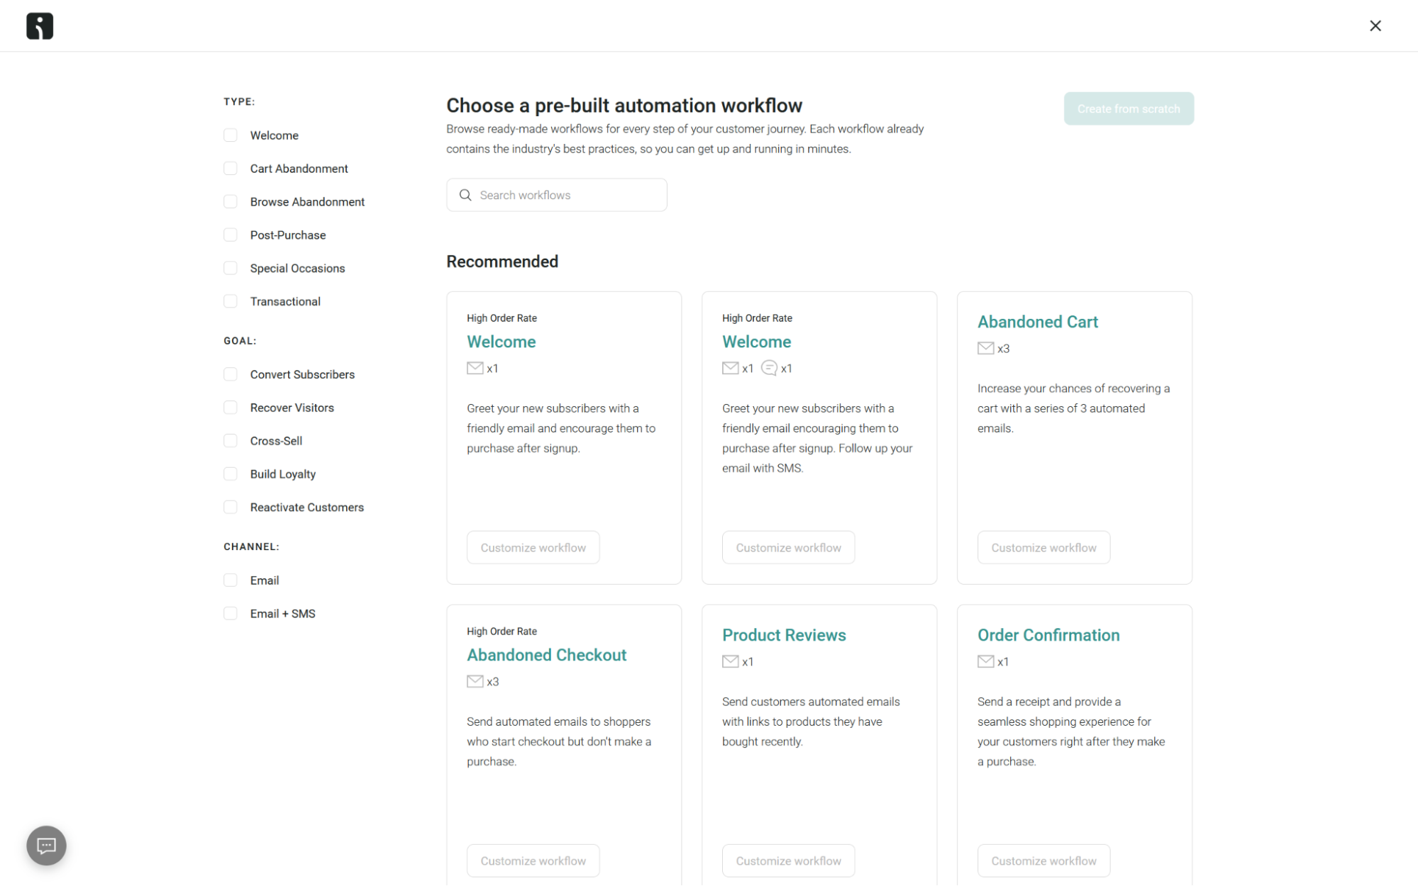Screen dimensions: 1418x886
Task: Check the Cart Abandonment filter
Action: point(230,168)
